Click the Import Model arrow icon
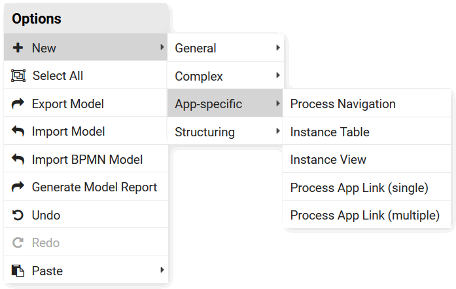The height and width of the screenshot is (289, 456). (x=18, y=131)
